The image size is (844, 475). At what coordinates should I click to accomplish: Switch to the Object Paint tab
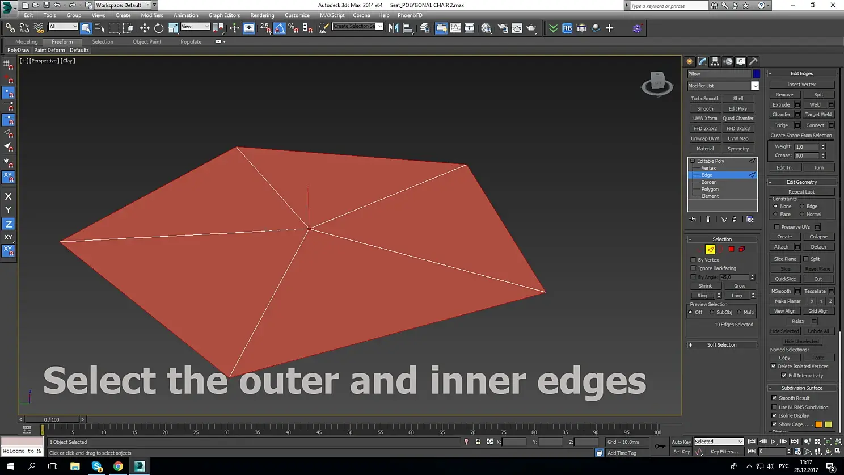click(147, 41)
